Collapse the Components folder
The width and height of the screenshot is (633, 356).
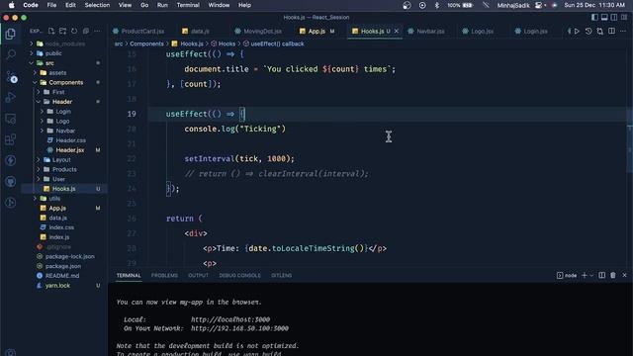[x=35, y=82]
